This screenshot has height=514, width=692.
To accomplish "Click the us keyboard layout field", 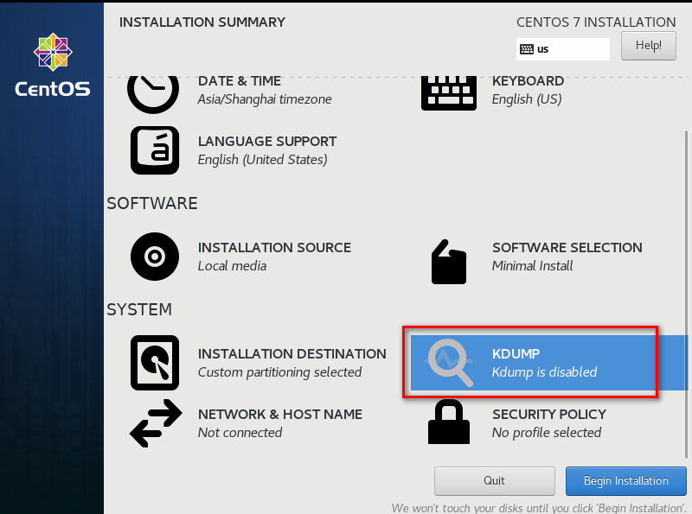I will pos(563,49).
